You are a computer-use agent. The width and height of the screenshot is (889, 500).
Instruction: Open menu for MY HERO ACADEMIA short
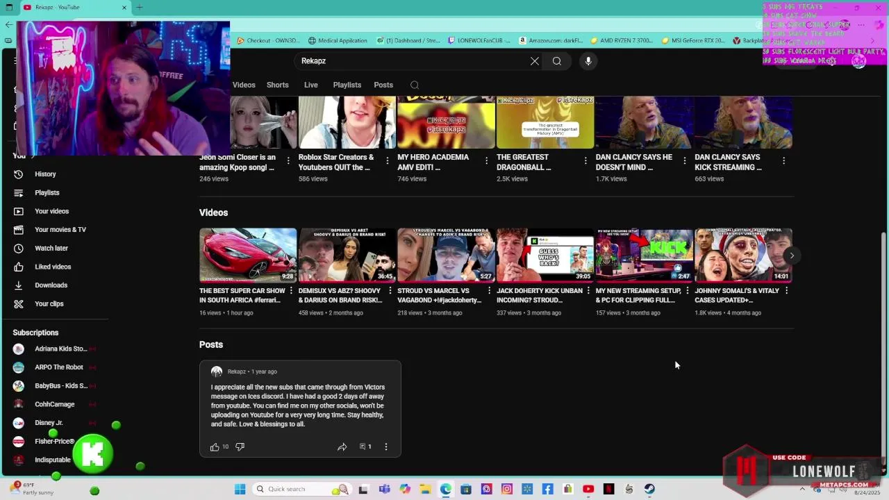(x=486, y=161)
